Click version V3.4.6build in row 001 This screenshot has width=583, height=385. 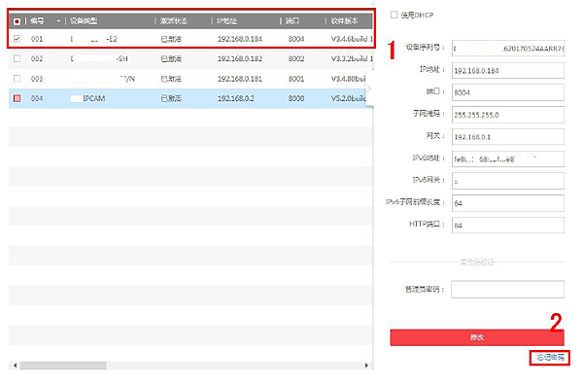[x=352, y=39]
